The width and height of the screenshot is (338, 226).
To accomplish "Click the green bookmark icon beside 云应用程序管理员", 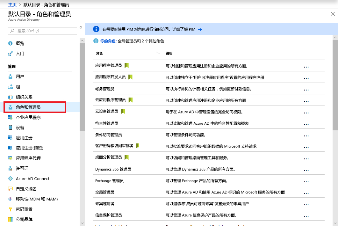I will point(130,100).
